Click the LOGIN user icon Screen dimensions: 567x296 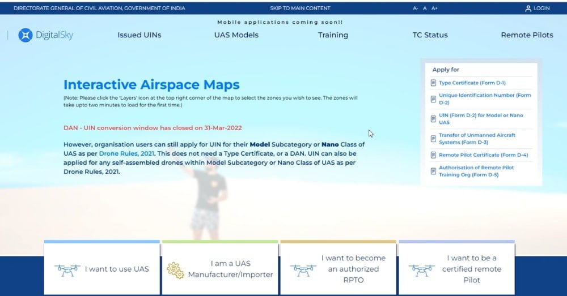click(x=528, y=8)
